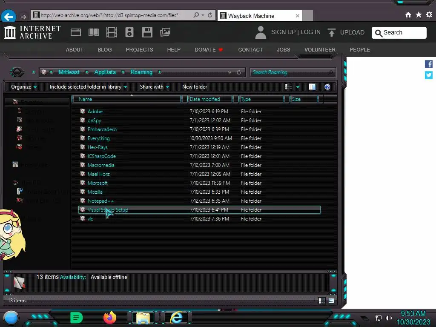Open Firefox from the taskbar
436x327 pixels.
[110, 318]
